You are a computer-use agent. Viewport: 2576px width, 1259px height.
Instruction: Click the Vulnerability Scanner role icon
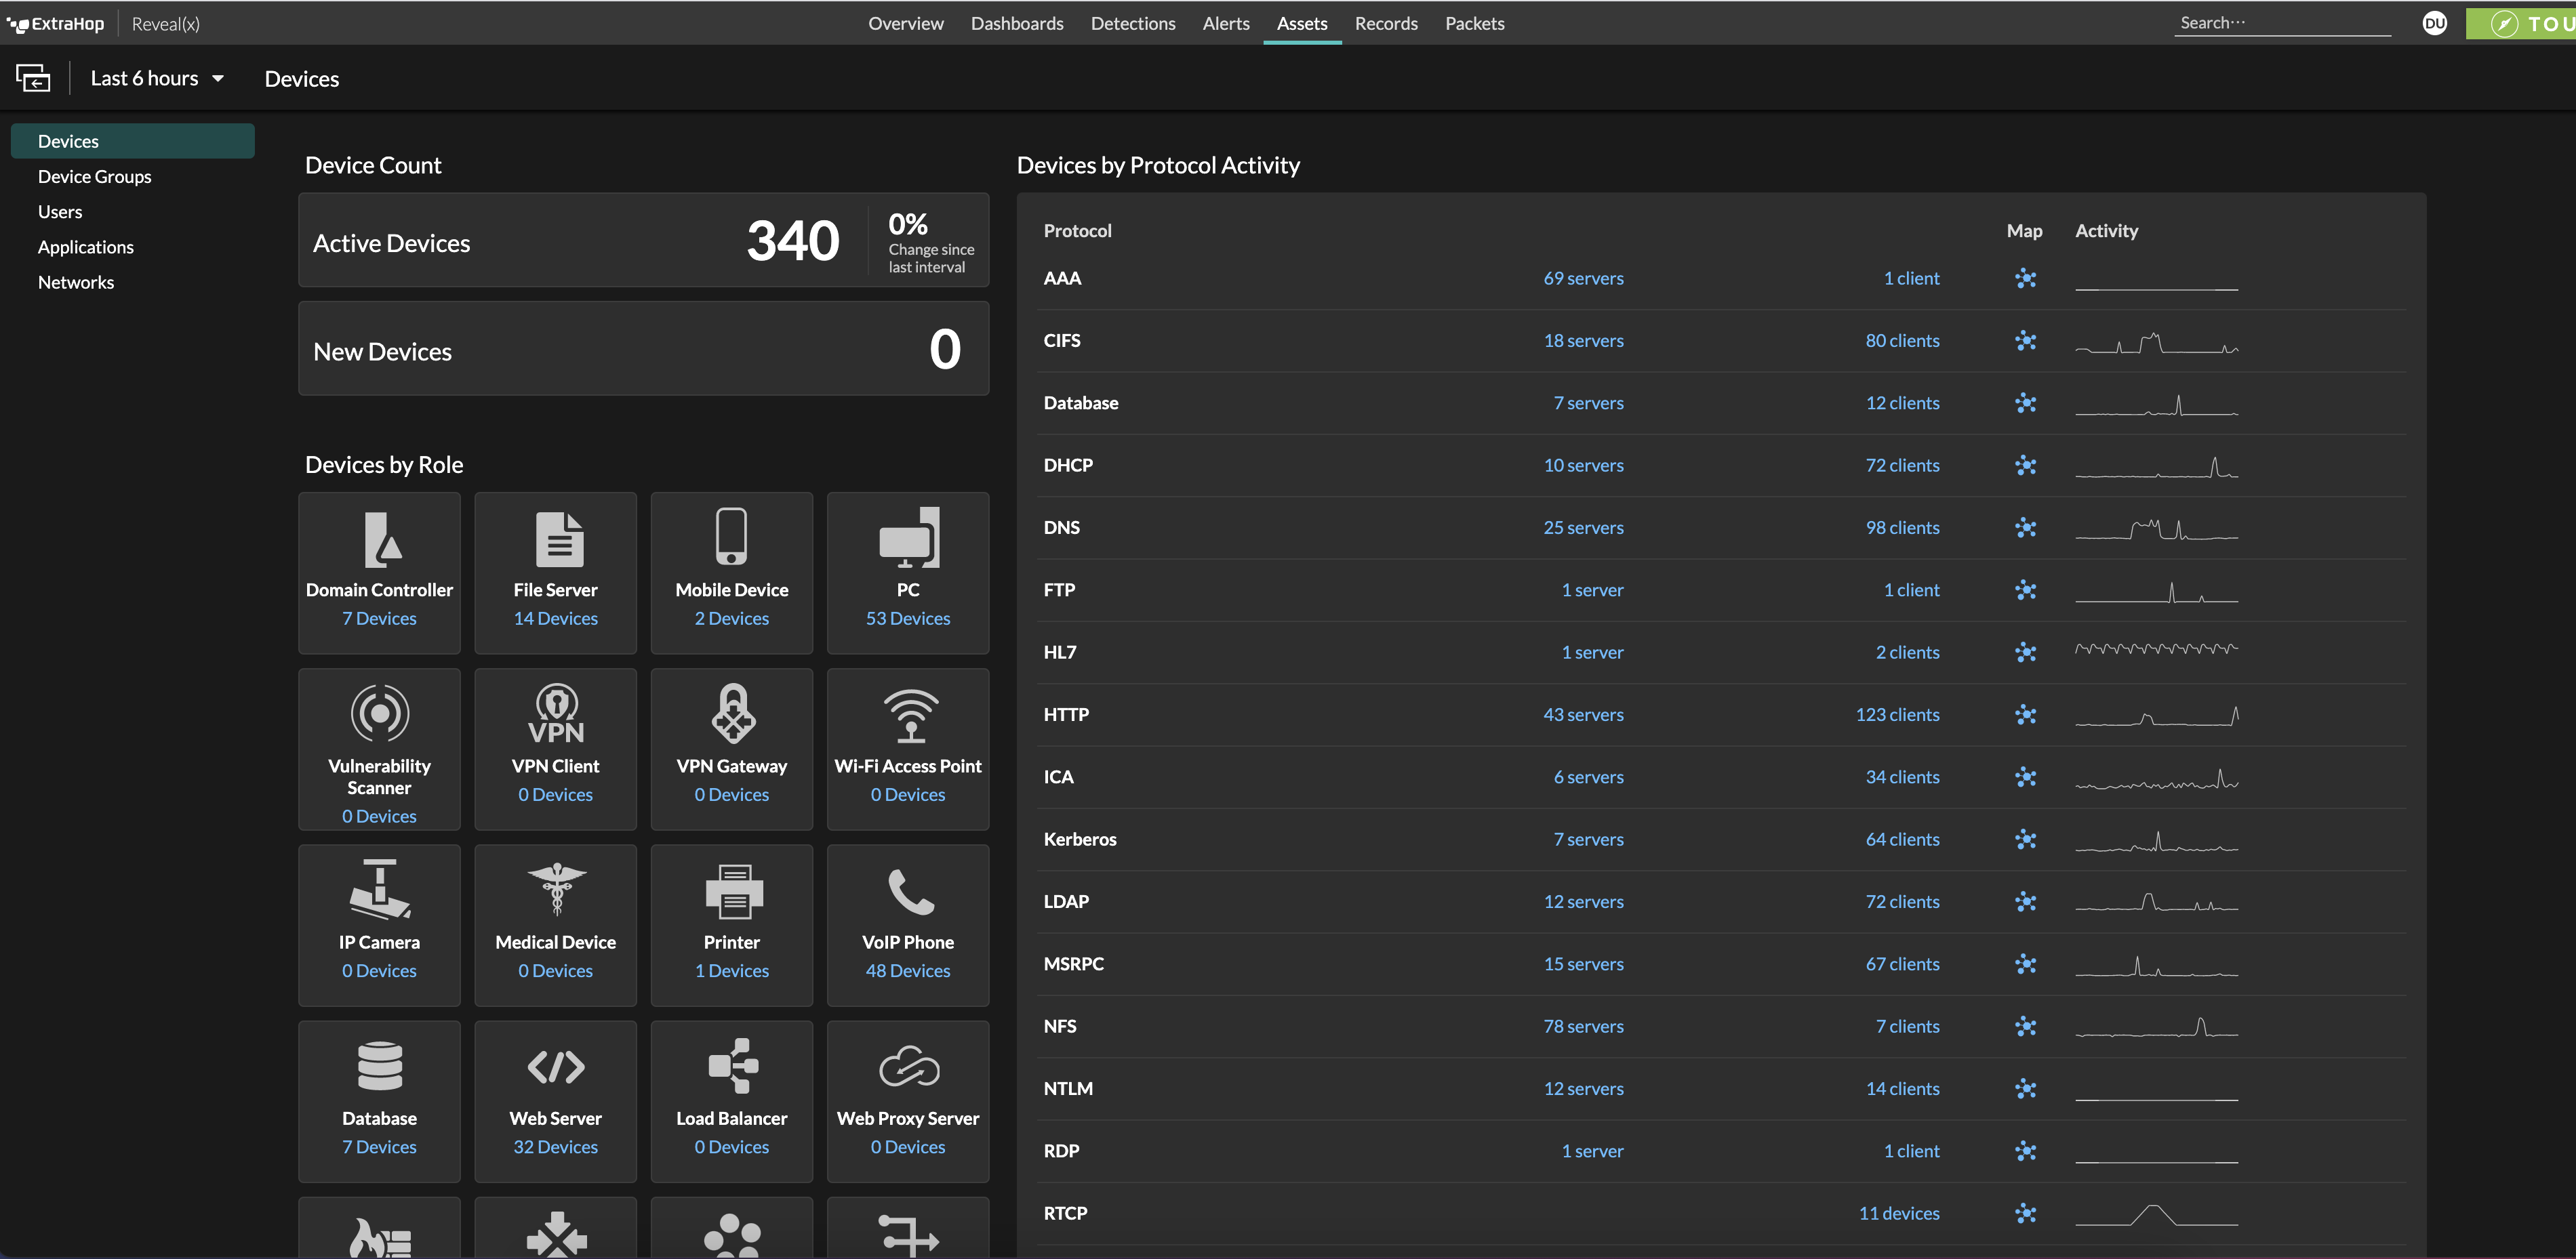[380, 712]
